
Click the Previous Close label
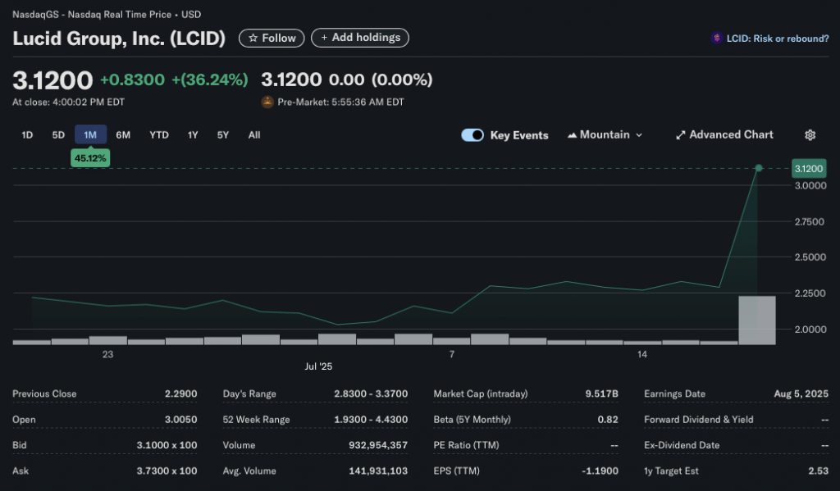click(44, 393)
